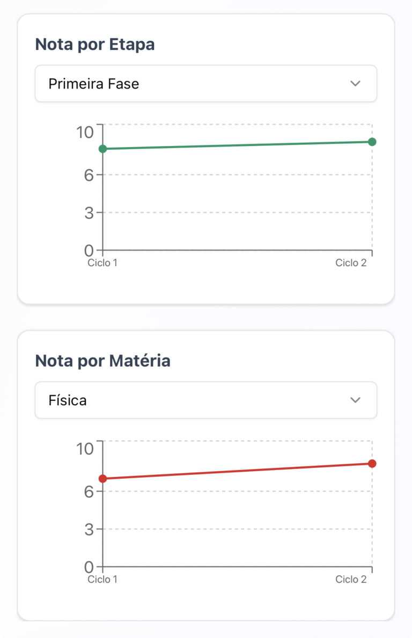The width and height of the screenshot is (412, 638).
Task: Click Ciclo 1 label in Matéria chart
Action: point(102,580)
